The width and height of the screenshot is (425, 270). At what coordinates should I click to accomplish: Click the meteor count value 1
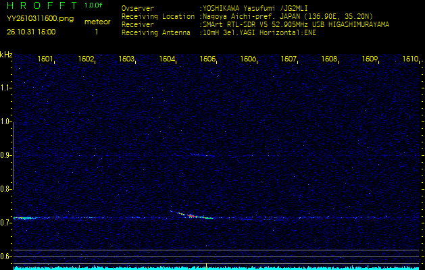pos(96,32)
